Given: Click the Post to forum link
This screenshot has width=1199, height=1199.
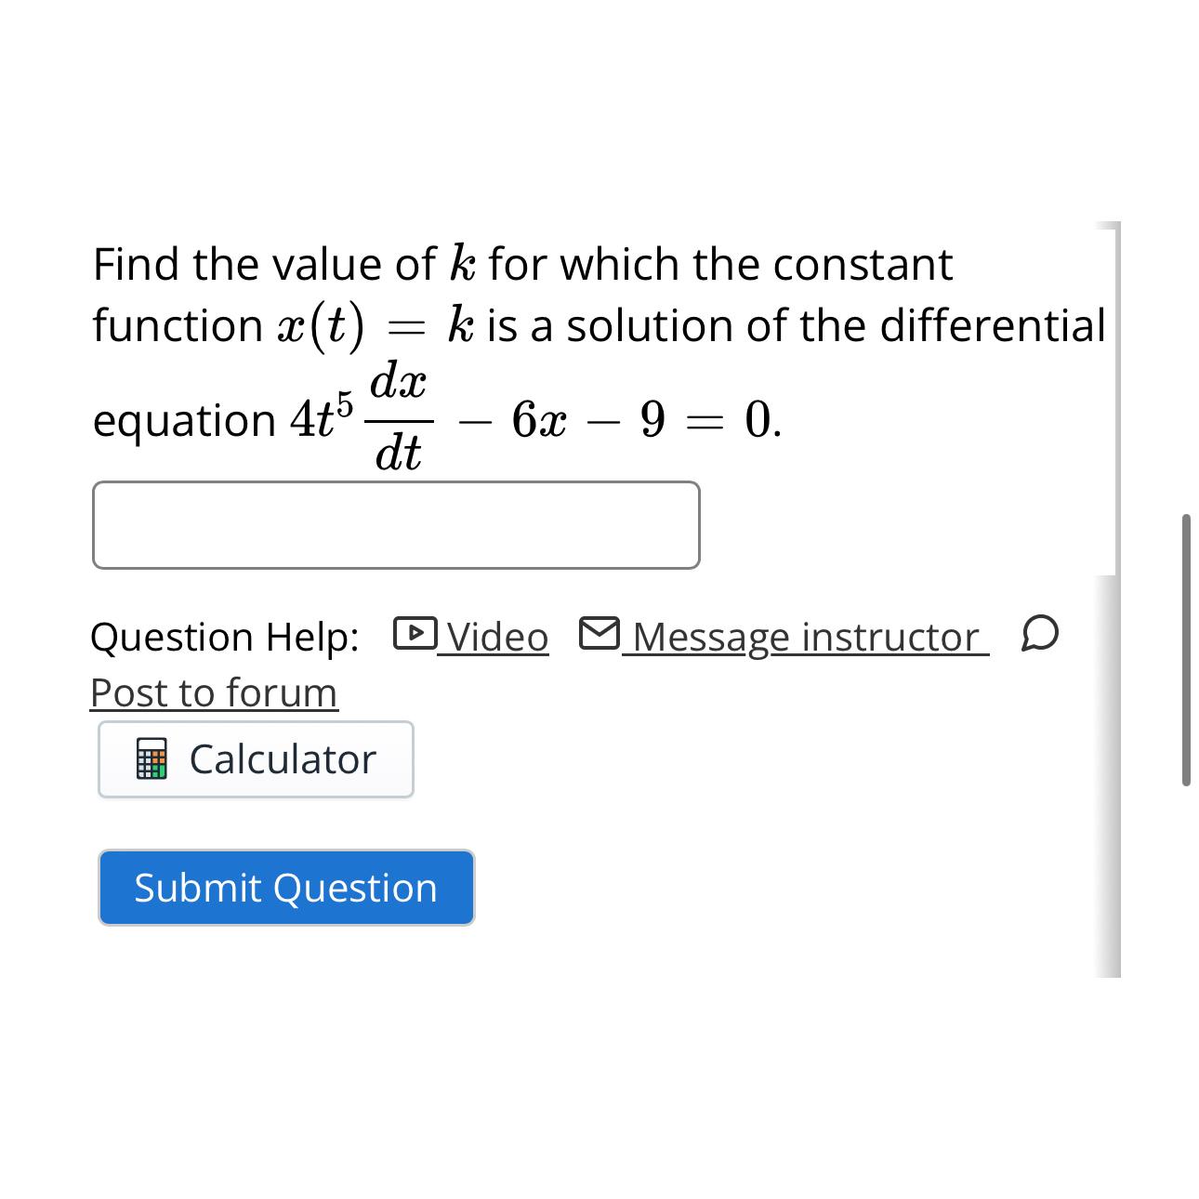Looking at the screenshot, I should tap(213, 692).
